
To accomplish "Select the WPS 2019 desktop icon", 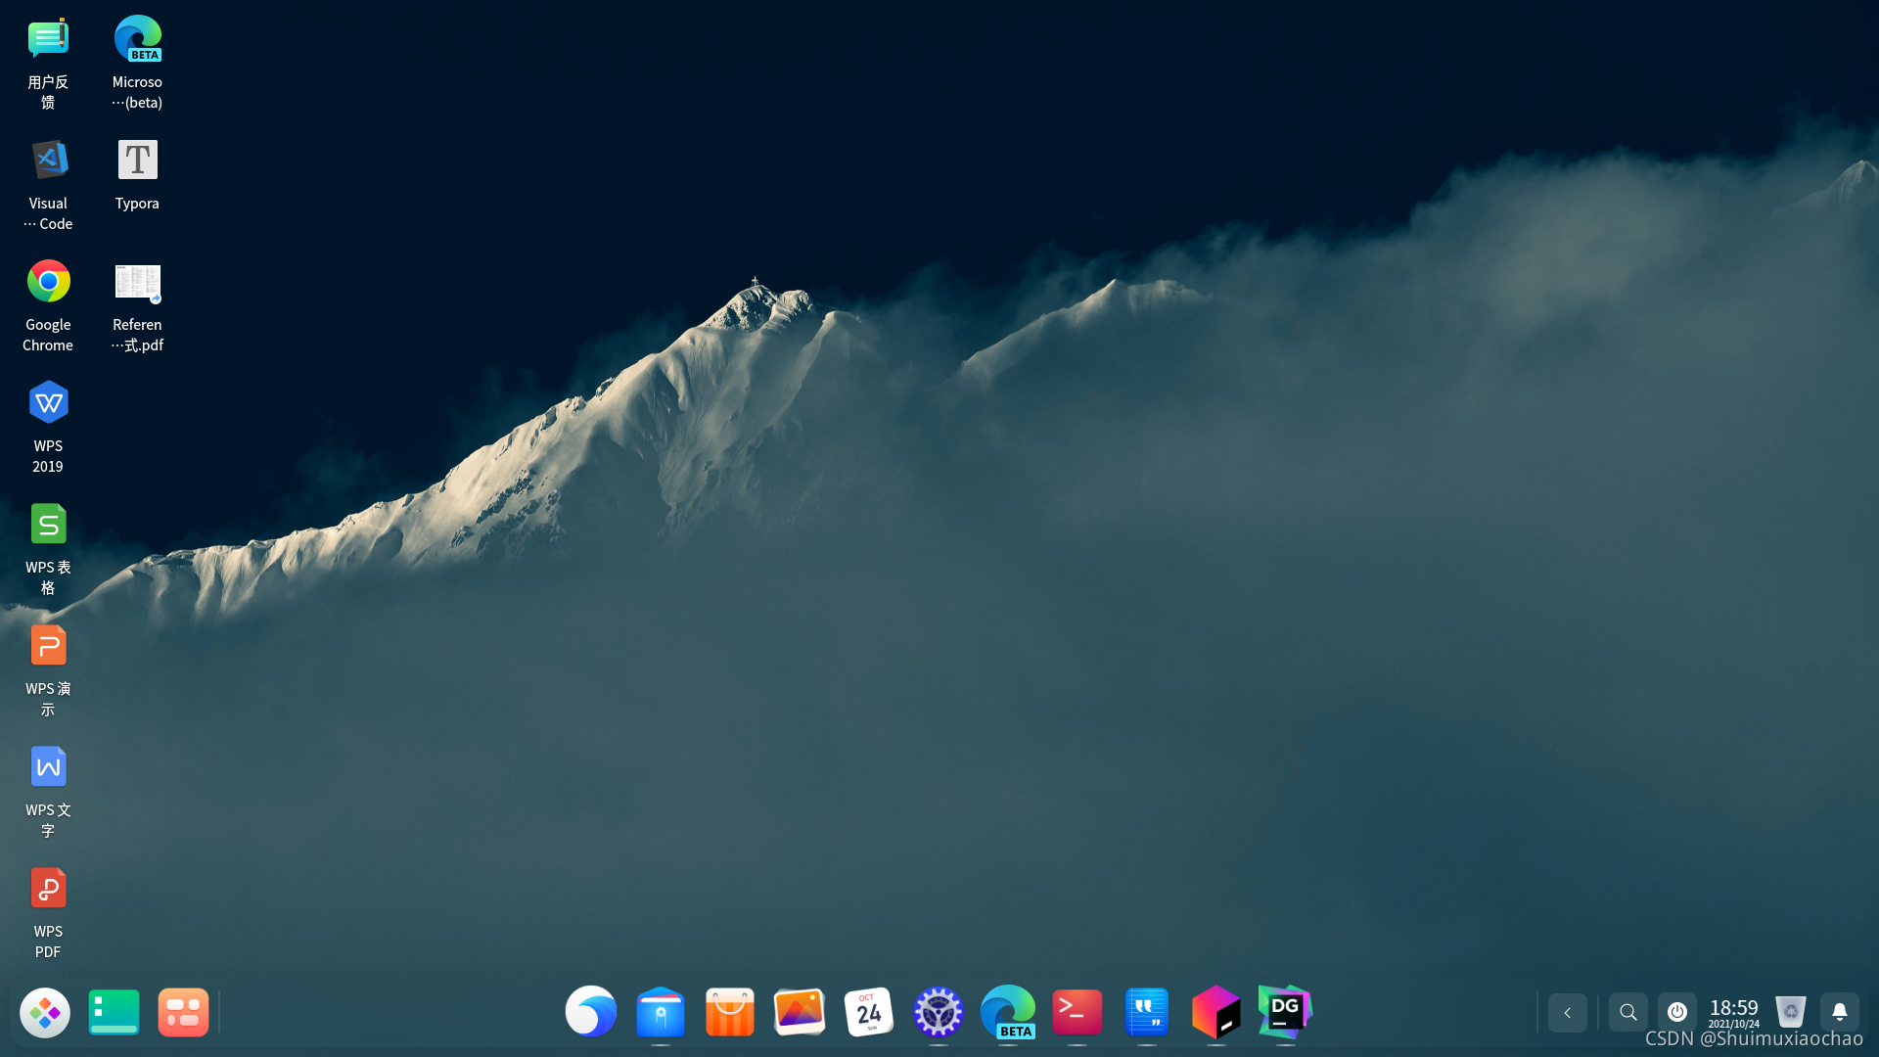I will click(48, 427).
